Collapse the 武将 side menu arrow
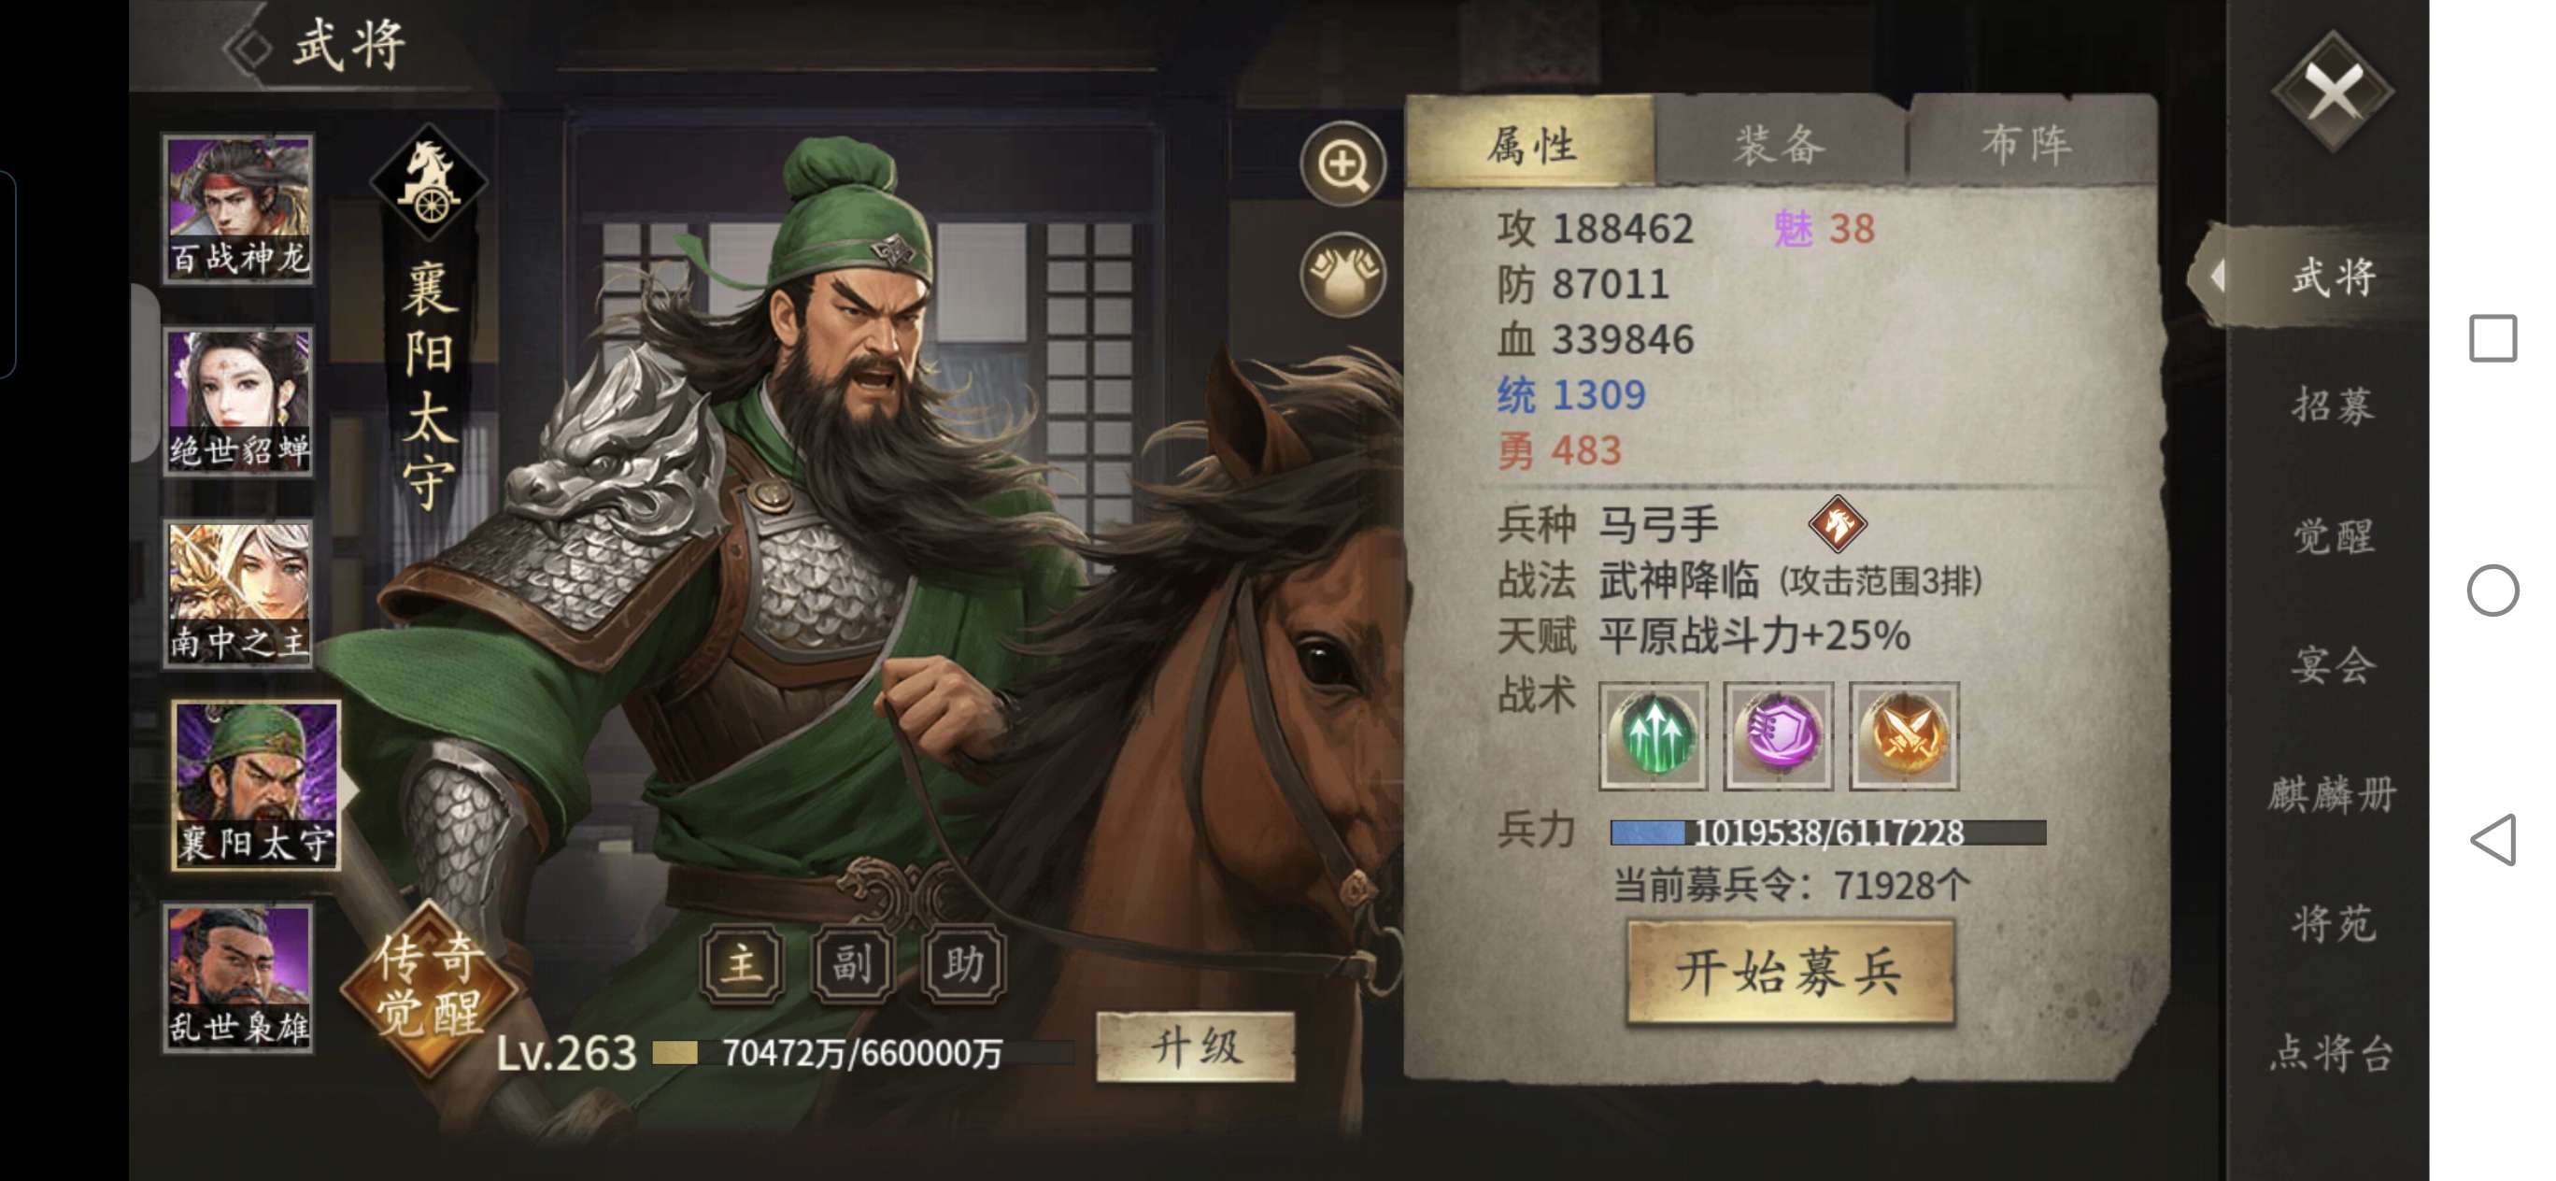The image size is (2556, 1181). [2218, 276]
